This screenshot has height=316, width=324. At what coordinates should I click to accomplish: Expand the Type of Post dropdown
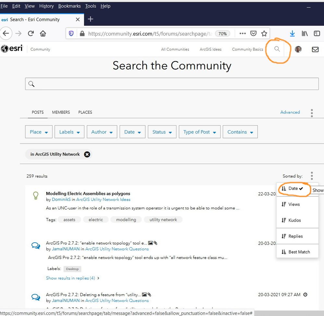point(199,132)
